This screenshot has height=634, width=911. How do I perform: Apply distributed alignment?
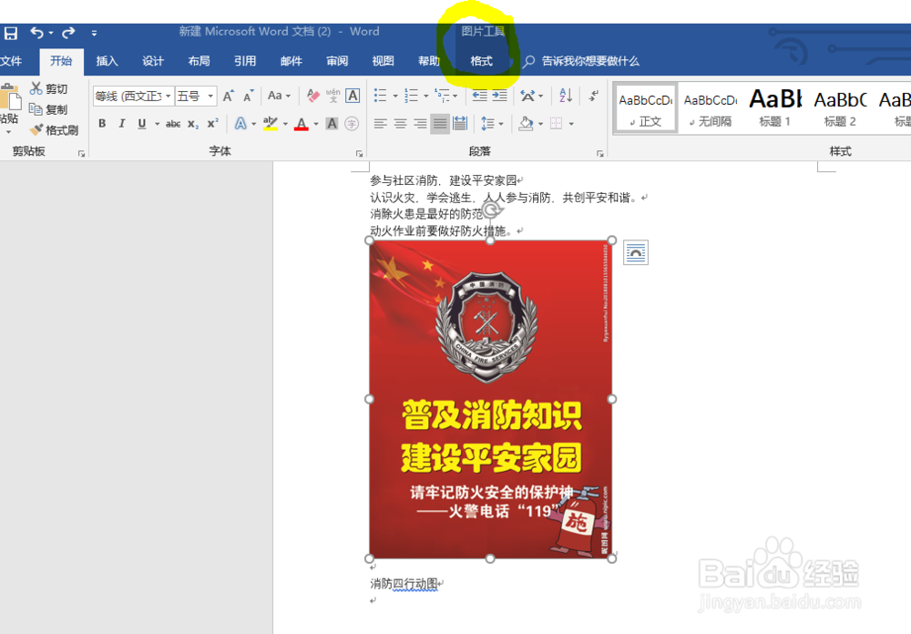[460, 124]
